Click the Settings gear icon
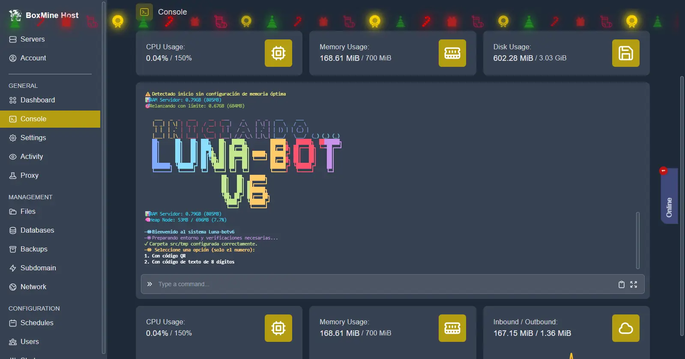 click(13, 138)
